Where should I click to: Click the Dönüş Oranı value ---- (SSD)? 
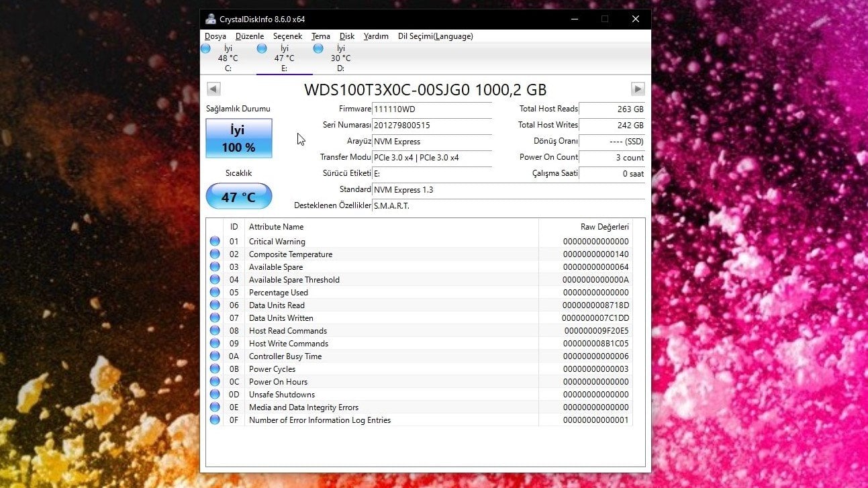coord(612,141)
